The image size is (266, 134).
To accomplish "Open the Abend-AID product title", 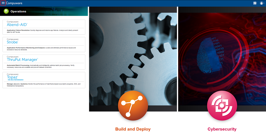I will tap(17, 25).
